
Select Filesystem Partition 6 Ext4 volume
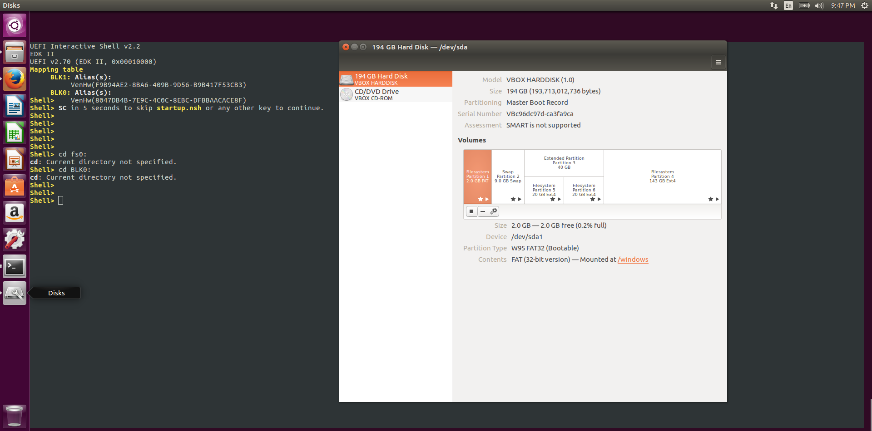[x=584, y=190]
